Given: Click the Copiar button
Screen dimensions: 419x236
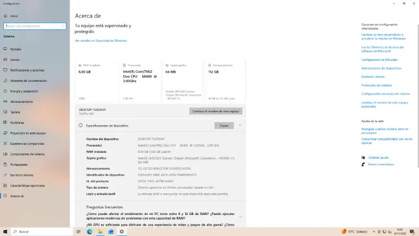Looking at the screenshot, I should pyautogui.click(x=224, y=125).
